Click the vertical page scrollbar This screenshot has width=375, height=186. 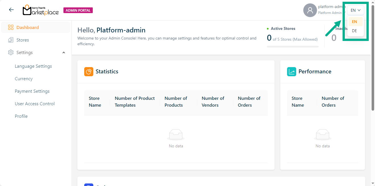point(373,57)
